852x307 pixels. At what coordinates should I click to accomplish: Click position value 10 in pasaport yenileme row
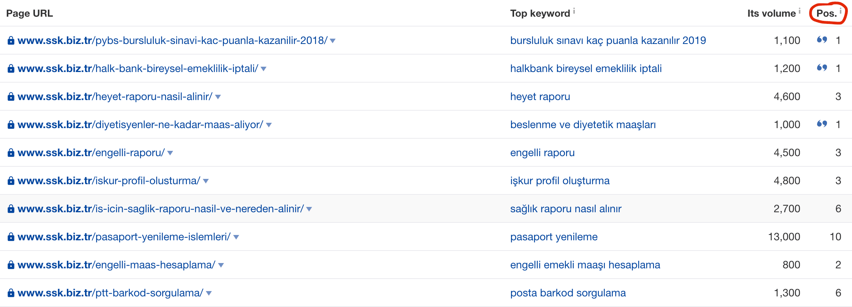835,237
